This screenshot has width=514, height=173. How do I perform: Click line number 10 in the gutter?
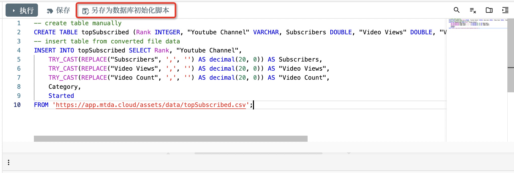coord(17,105)
